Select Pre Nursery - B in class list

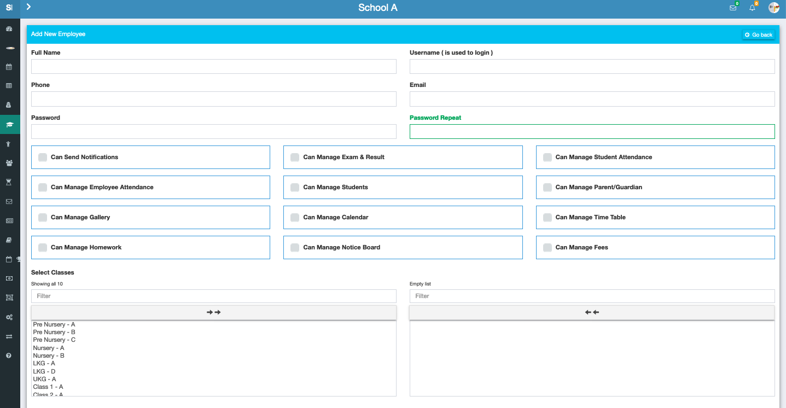pos(54,332)
